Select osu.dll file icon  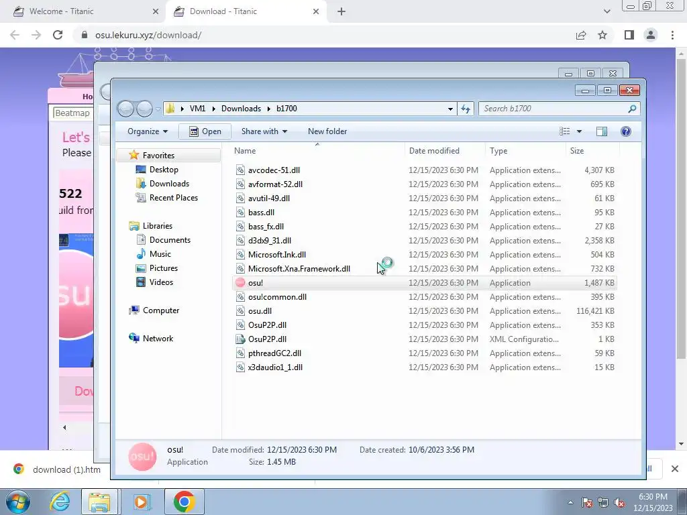click(x=240, y=311)
